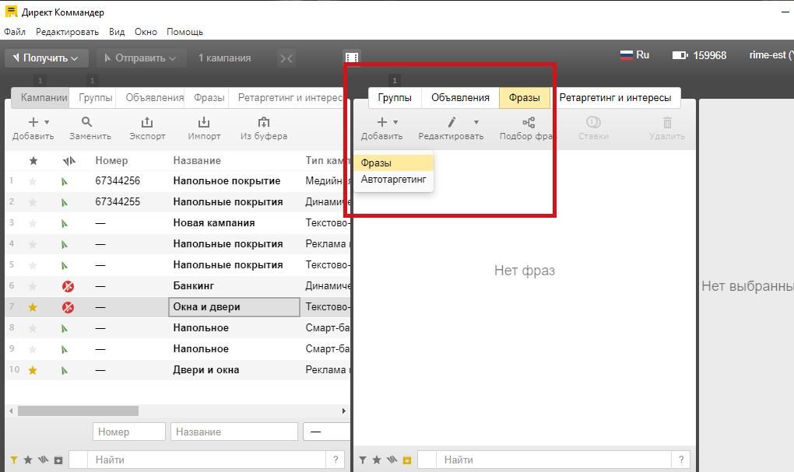
Task: Click the film-strip icon in top toolbar
Action: coord(351,58)
